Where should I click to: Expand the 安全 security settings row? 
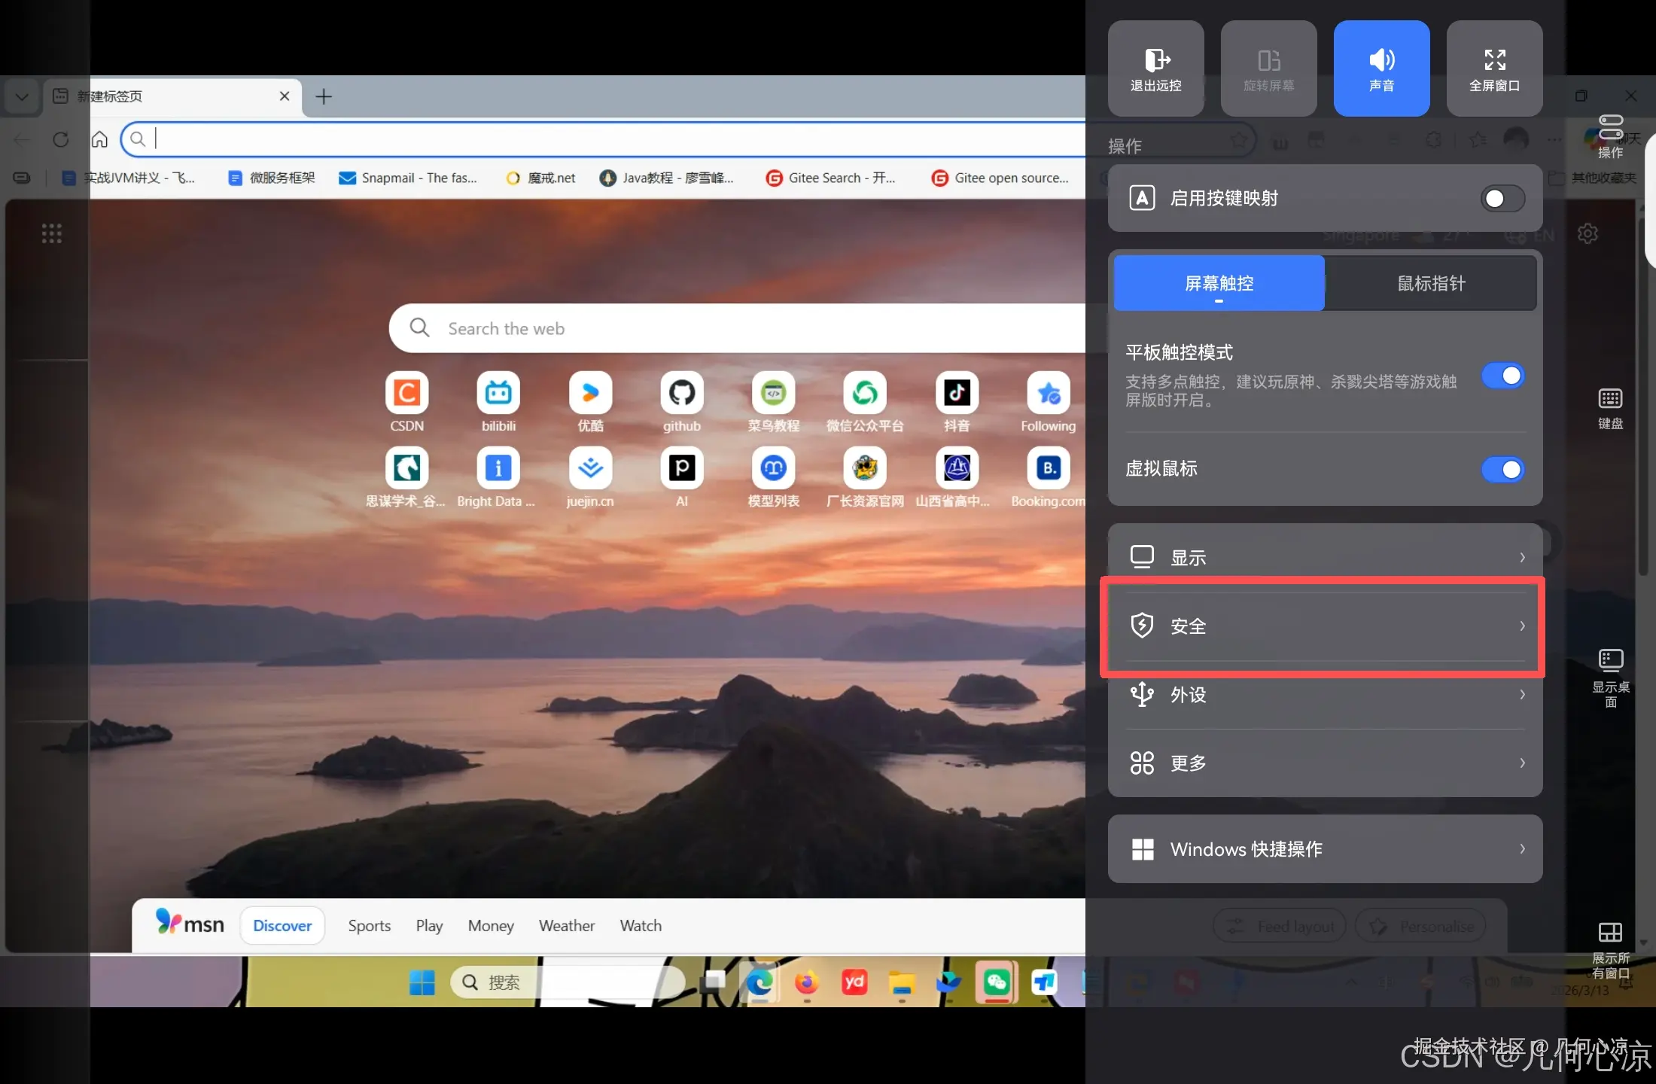(x=1325, y=626)
